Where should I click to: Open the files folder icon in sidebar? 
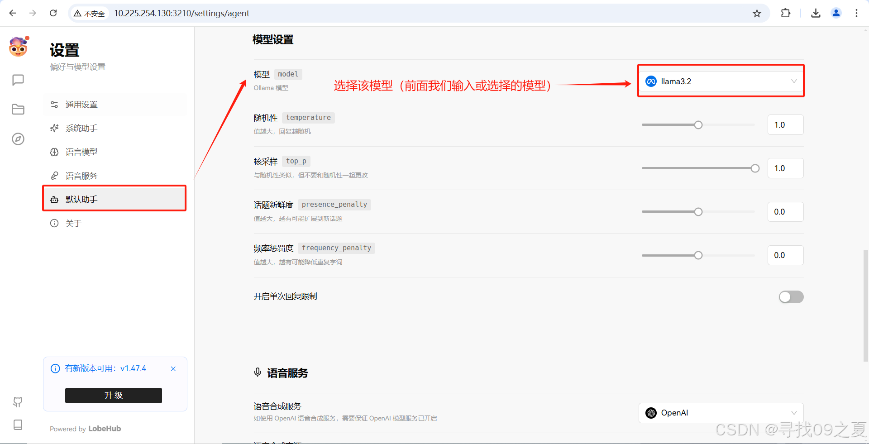coord(18,110)
